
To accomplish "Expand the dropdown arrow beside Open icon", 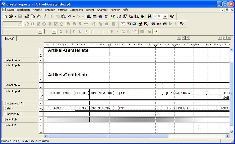I will 16,17.
